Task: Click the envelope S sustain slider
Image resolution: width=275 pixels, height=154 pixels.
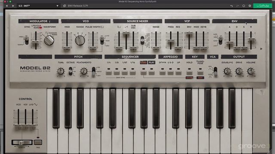Action: click(x=244, y=48)
